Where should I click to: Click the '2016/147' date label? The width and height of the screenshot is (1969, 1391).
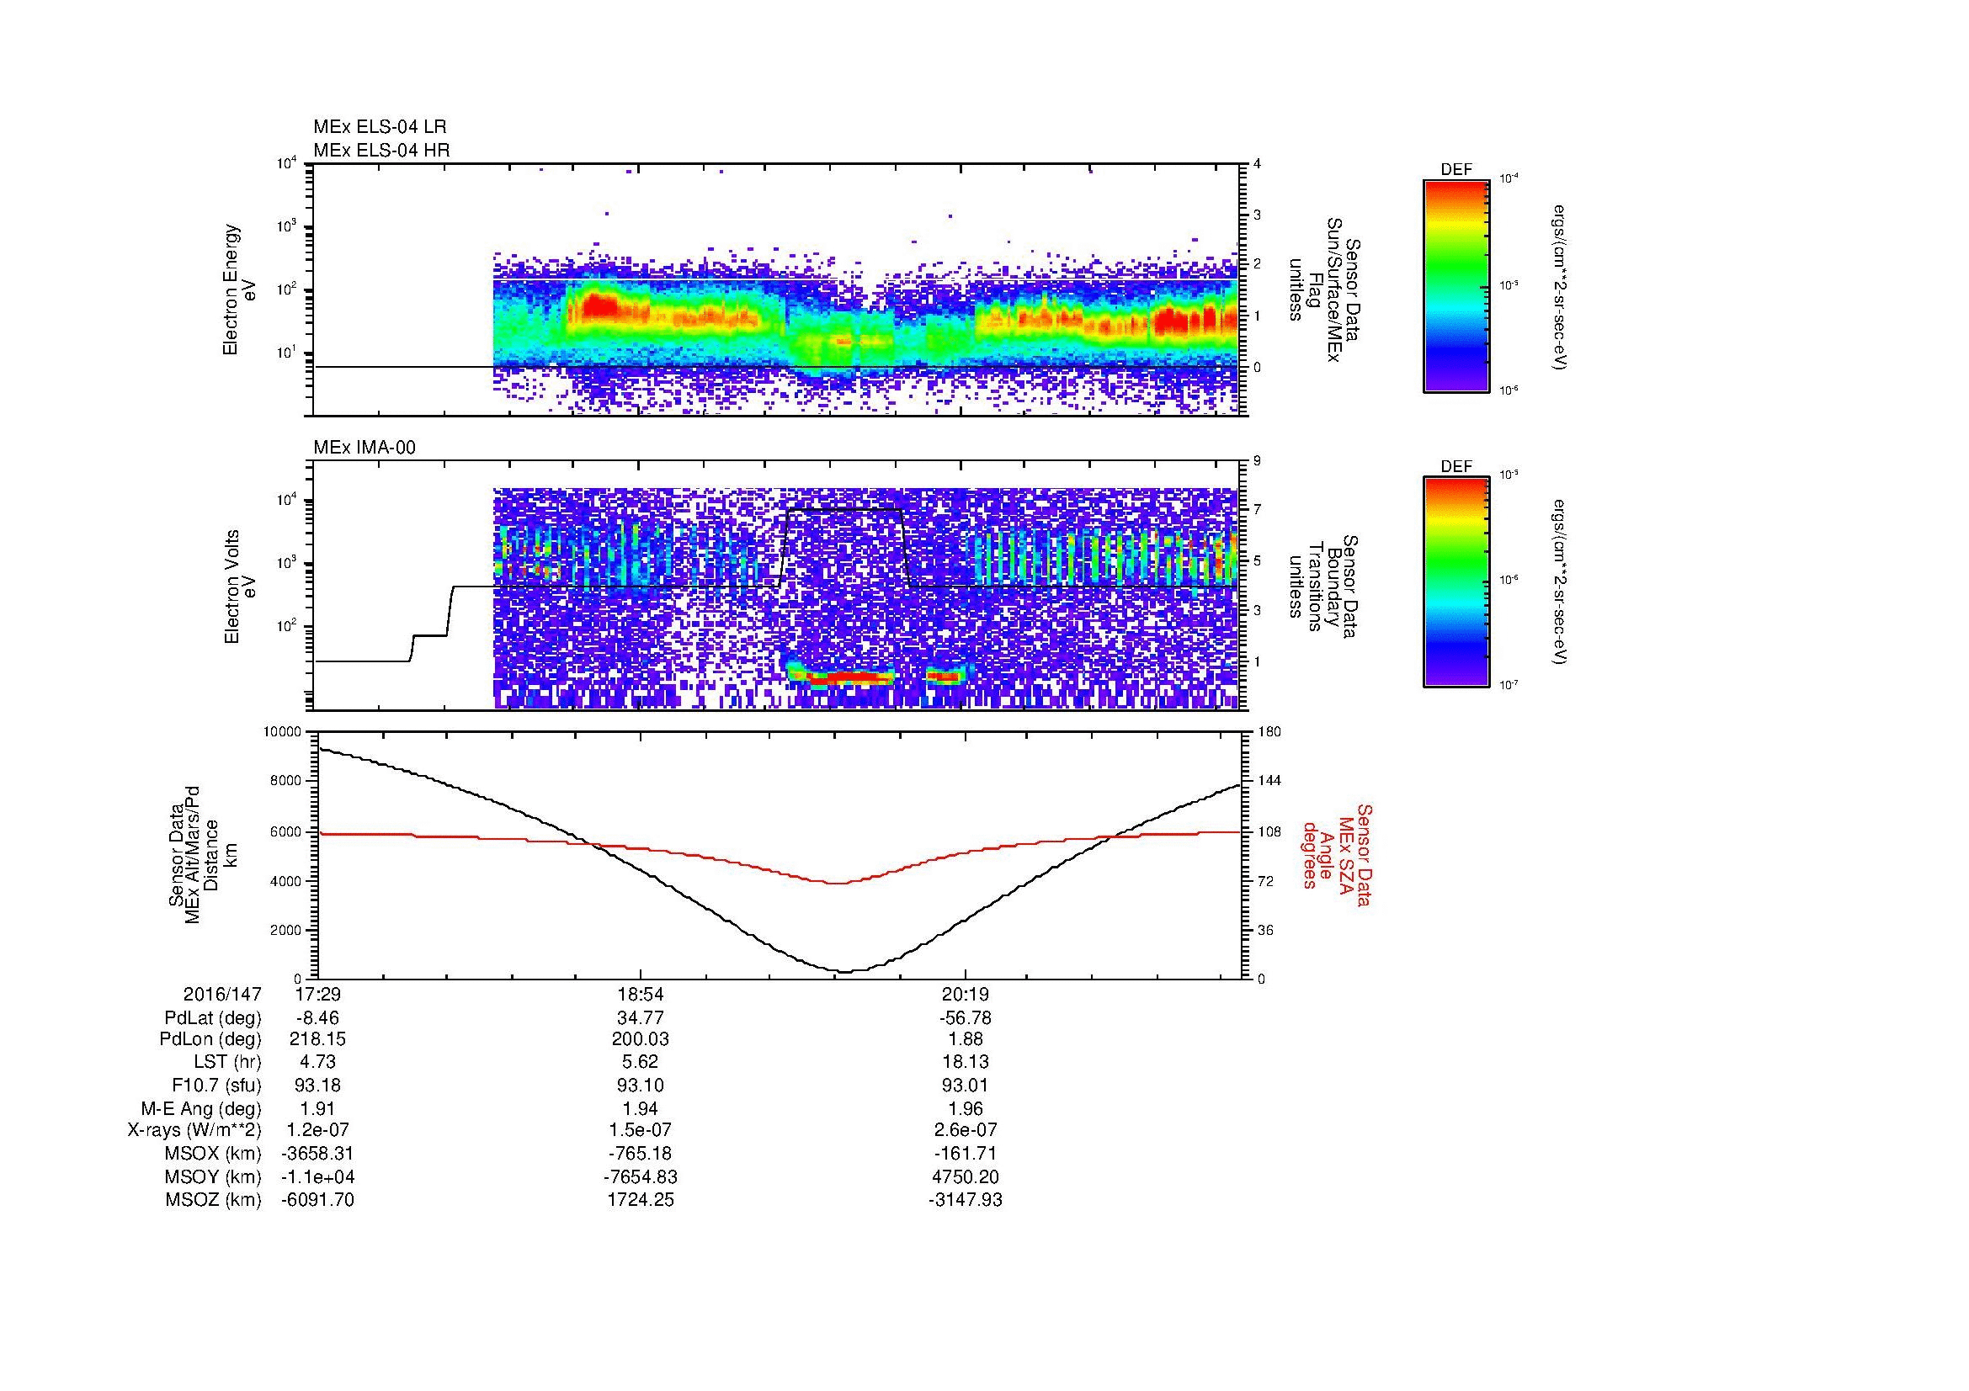point(222,994)
